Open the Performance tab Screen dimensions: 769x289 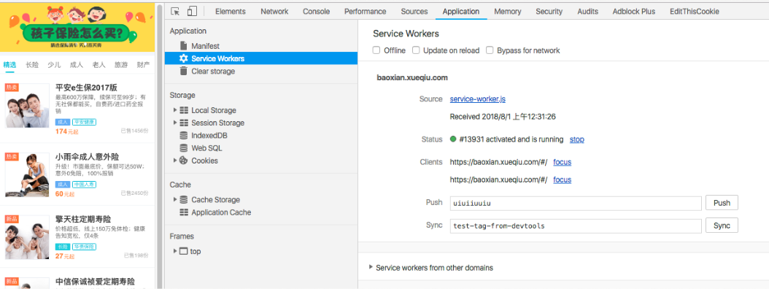(x=366, y=11)
